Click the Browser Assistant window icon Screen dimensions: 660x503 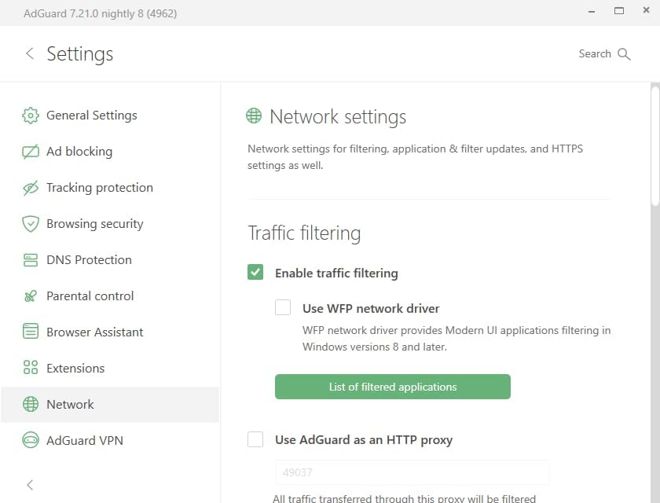pos(31,332)
